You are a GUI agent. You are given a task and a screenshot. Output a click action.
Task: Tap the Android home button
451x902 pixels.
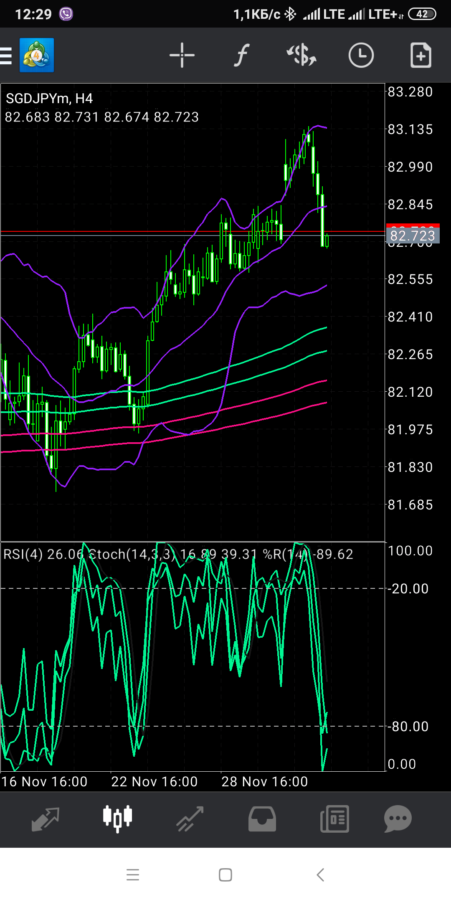tap(225, 874)
